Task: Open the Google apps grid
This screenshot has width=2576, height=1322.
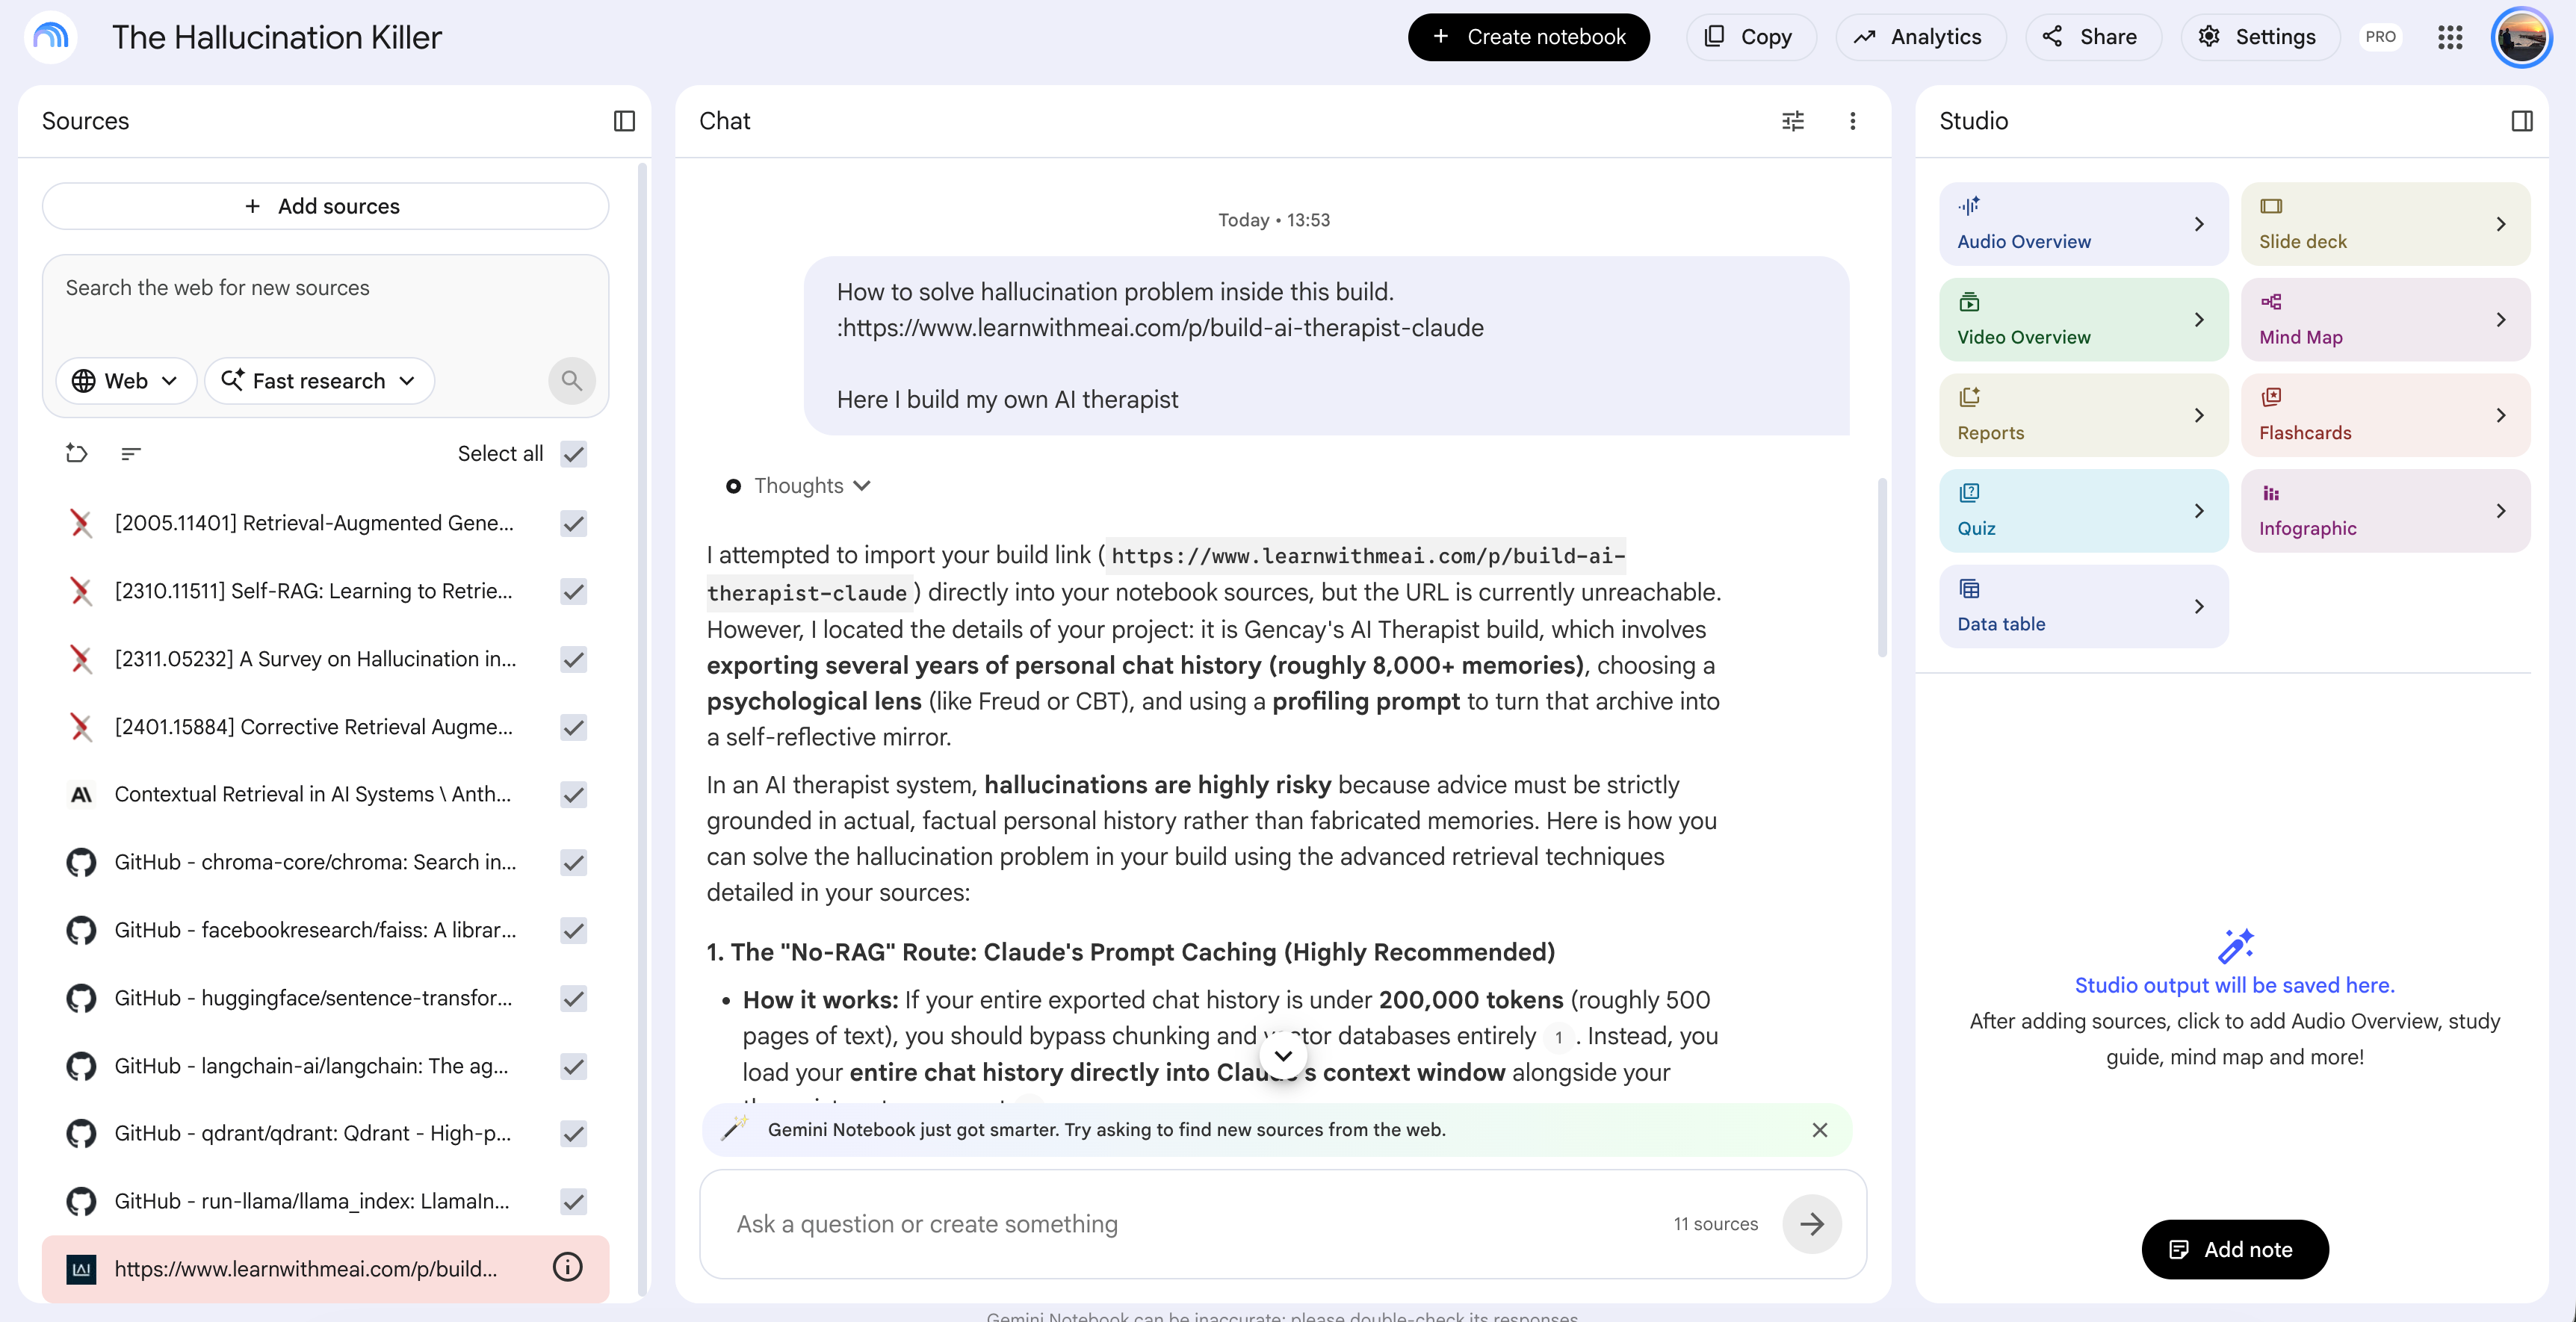Action: coord(2450,37)
